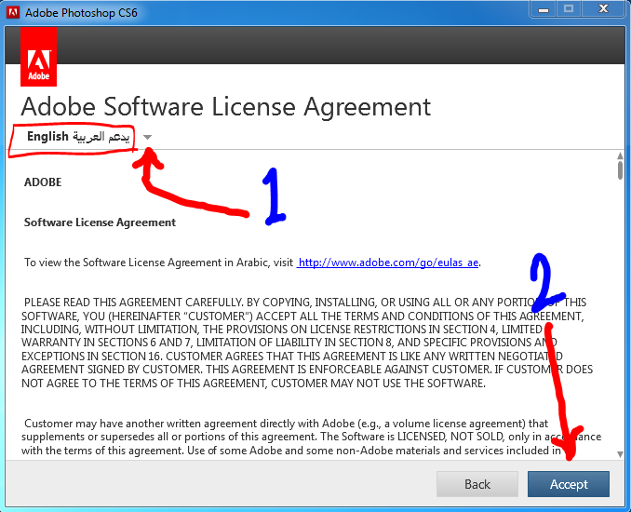
Task: Click the Accept button
Action: click(569, 484)
